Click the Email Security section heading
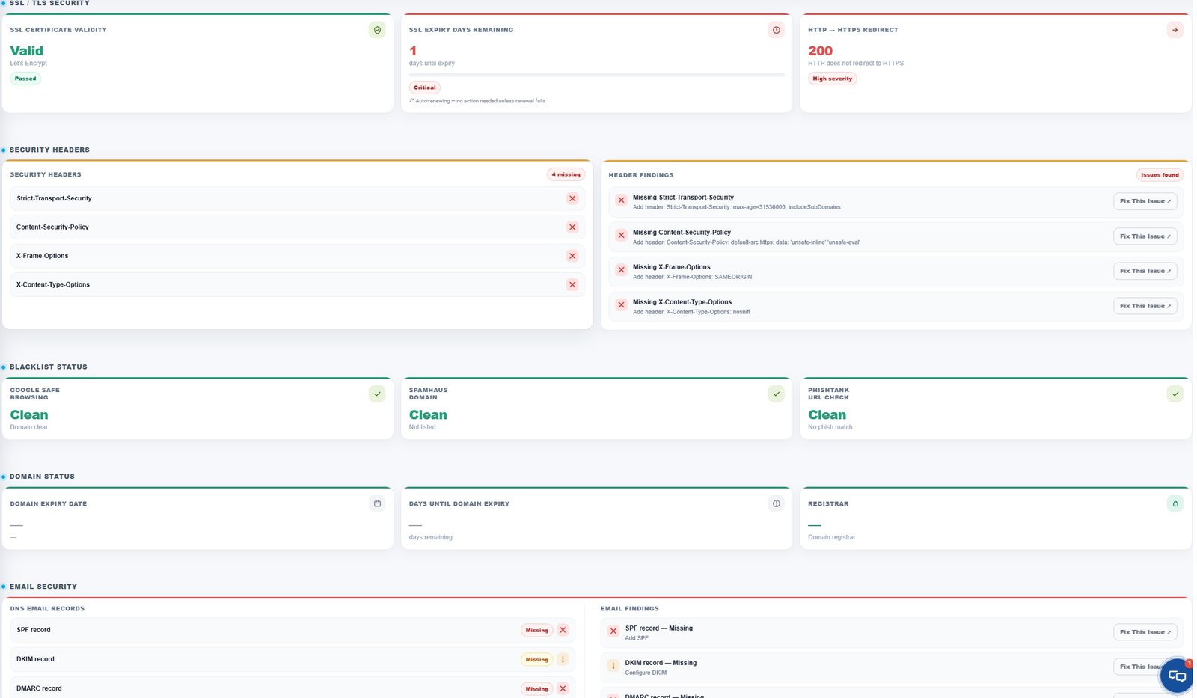This screenshot has height=698, width=1197. pos(43,587)
